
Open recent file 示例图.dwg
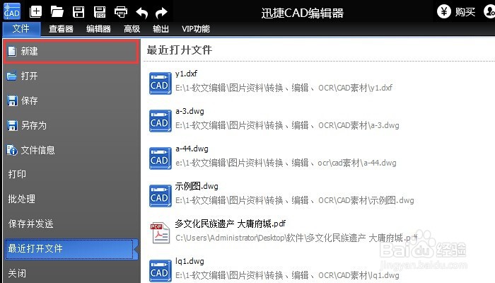click(197, 186)
